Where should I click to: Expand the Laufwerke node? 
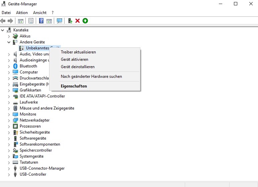9,102
